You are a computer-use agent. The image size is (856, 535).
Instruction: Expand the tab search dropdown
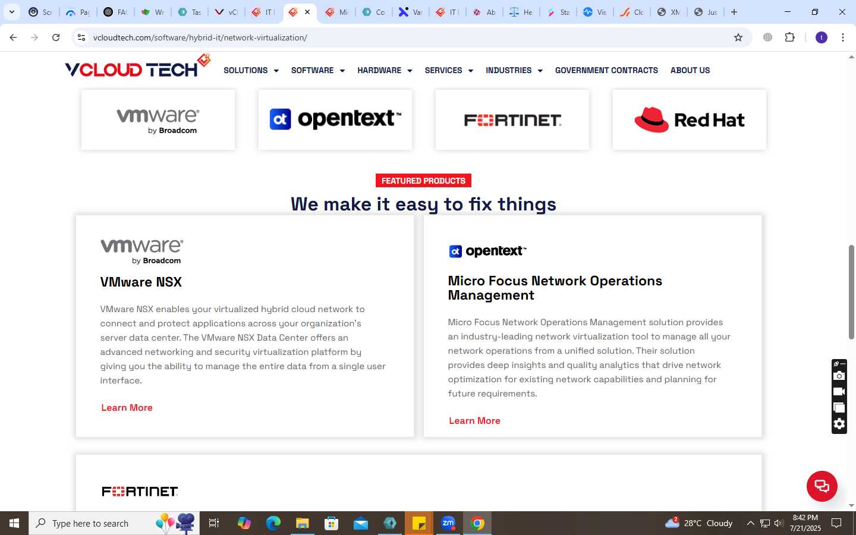(x=12, y=12)
